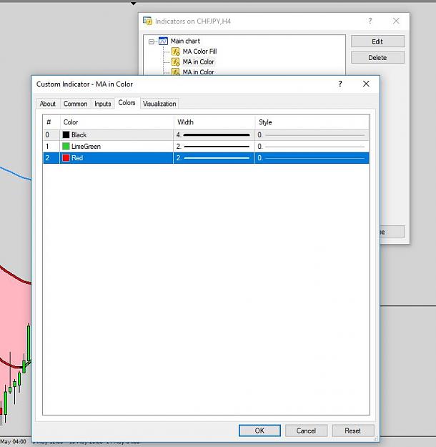Click Reset to restore defaults
This screenshot has width=436, height=447.
353,431
